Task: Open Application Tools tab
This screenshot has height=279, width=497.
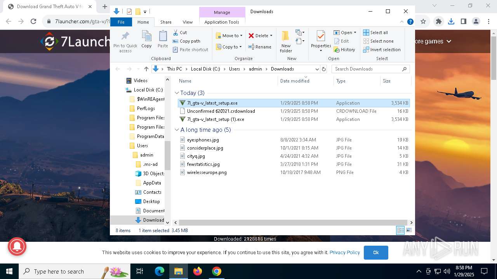Action: coord(222,22)
